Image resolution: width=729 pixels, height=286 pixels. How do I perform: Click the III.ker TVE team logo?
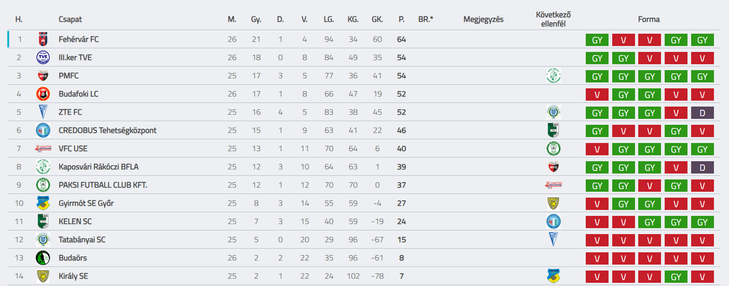click(43, 57)
